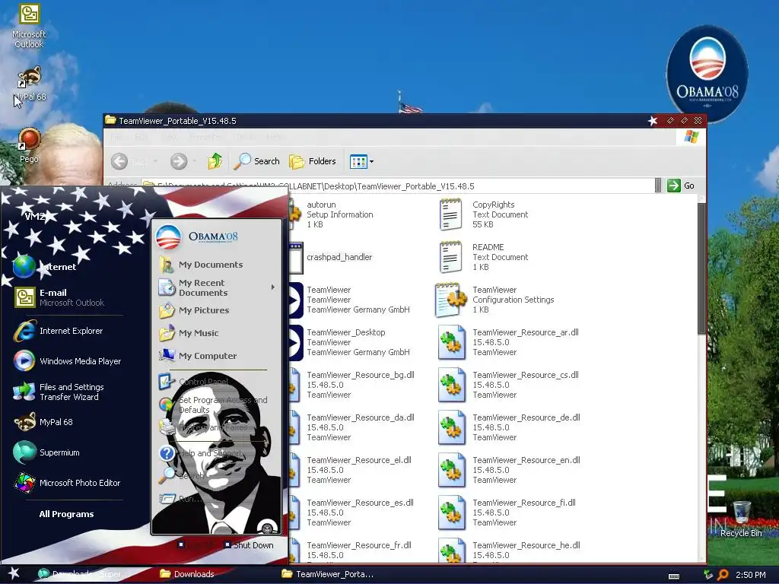779x584 pixels.
Task: Click the Back arrow button in Explorer
Action: [119, 161]
